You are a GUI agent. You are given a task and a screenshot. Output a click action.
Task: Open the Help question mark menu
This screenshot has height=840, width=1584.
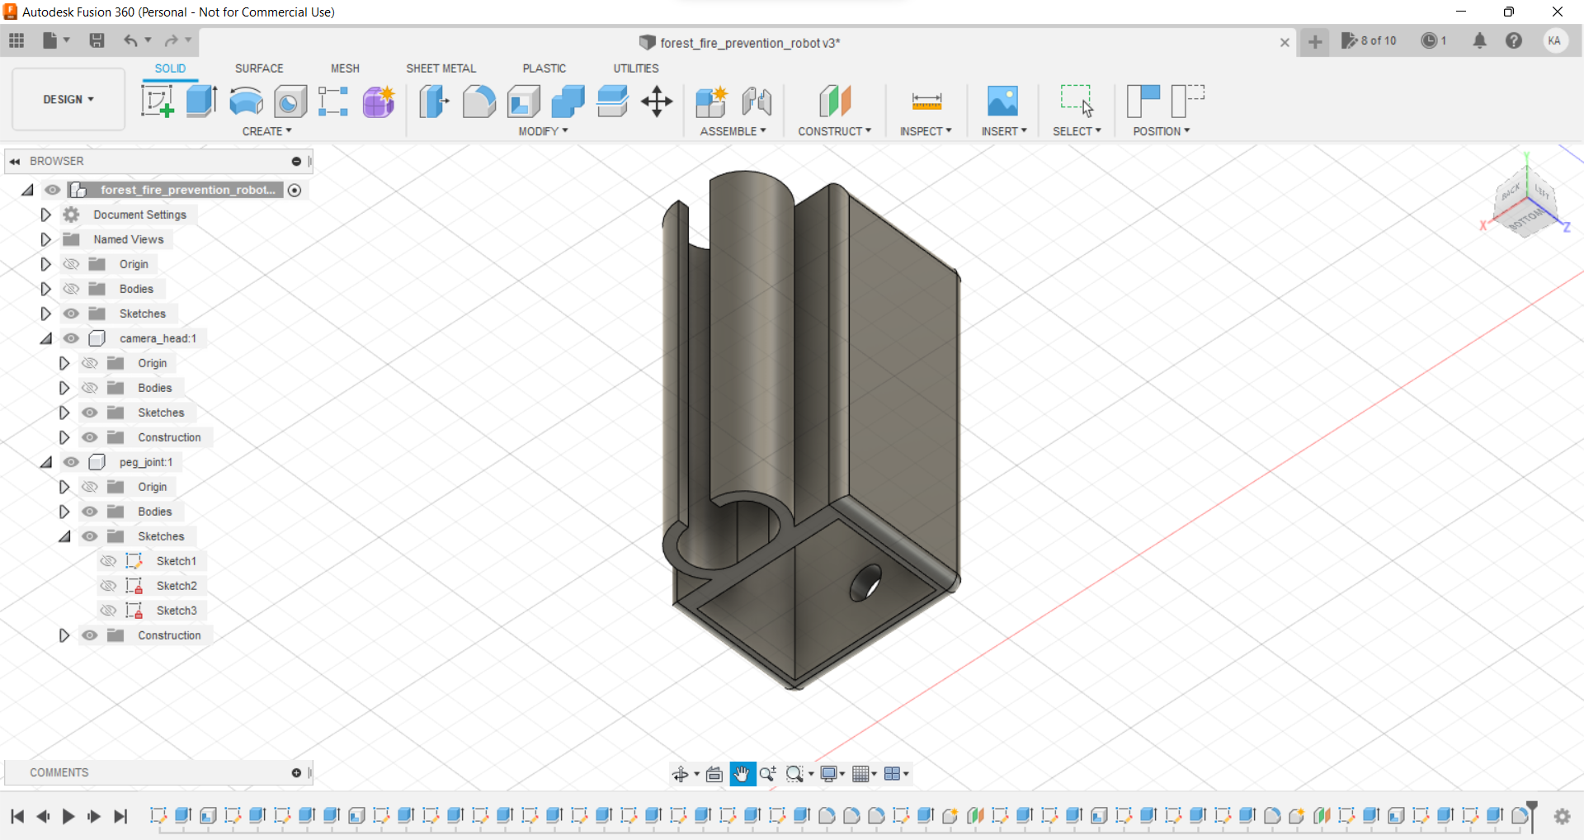(1514, 40)
